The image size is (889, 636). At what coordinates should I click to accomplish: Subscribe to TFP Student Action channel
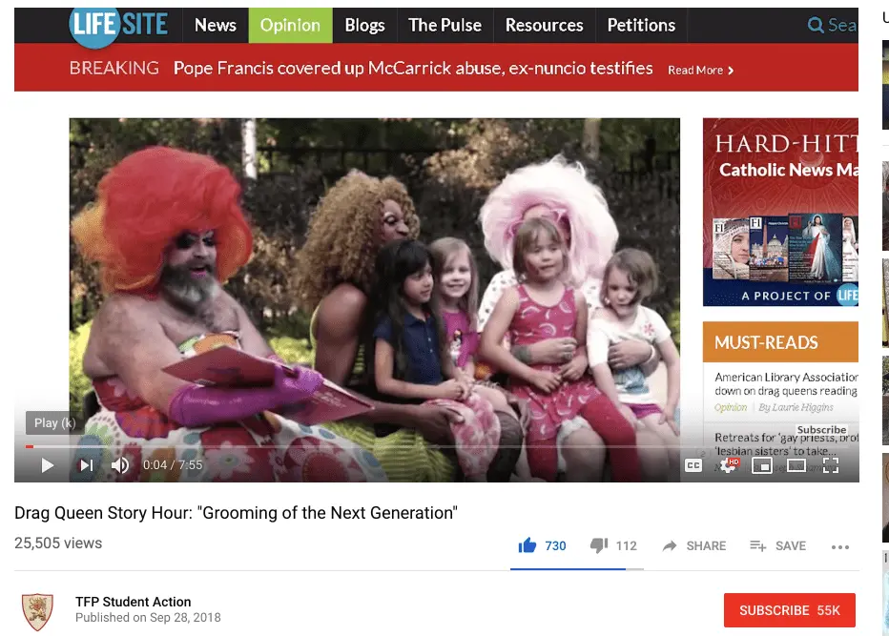pos(789,610)
